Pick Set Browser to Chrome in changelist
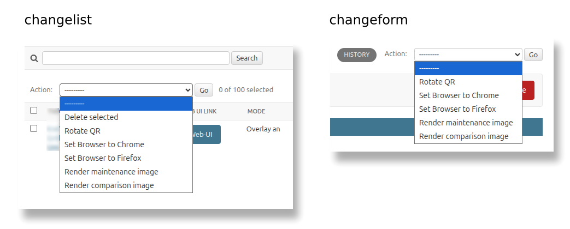 [x=104, y=144]
